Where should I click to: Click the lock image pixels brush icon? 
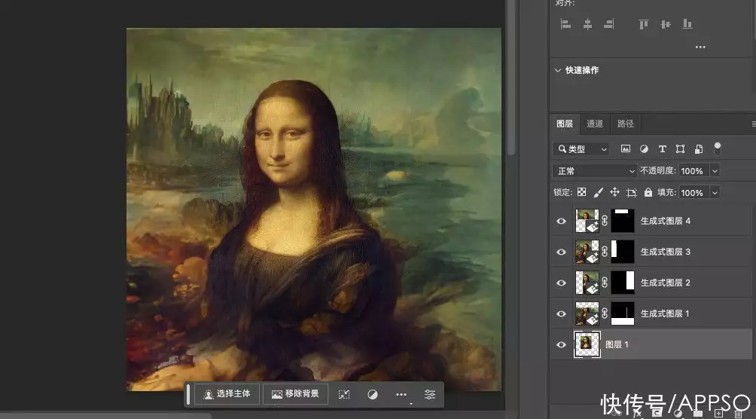pyautogui.click(x=598, y=193)
